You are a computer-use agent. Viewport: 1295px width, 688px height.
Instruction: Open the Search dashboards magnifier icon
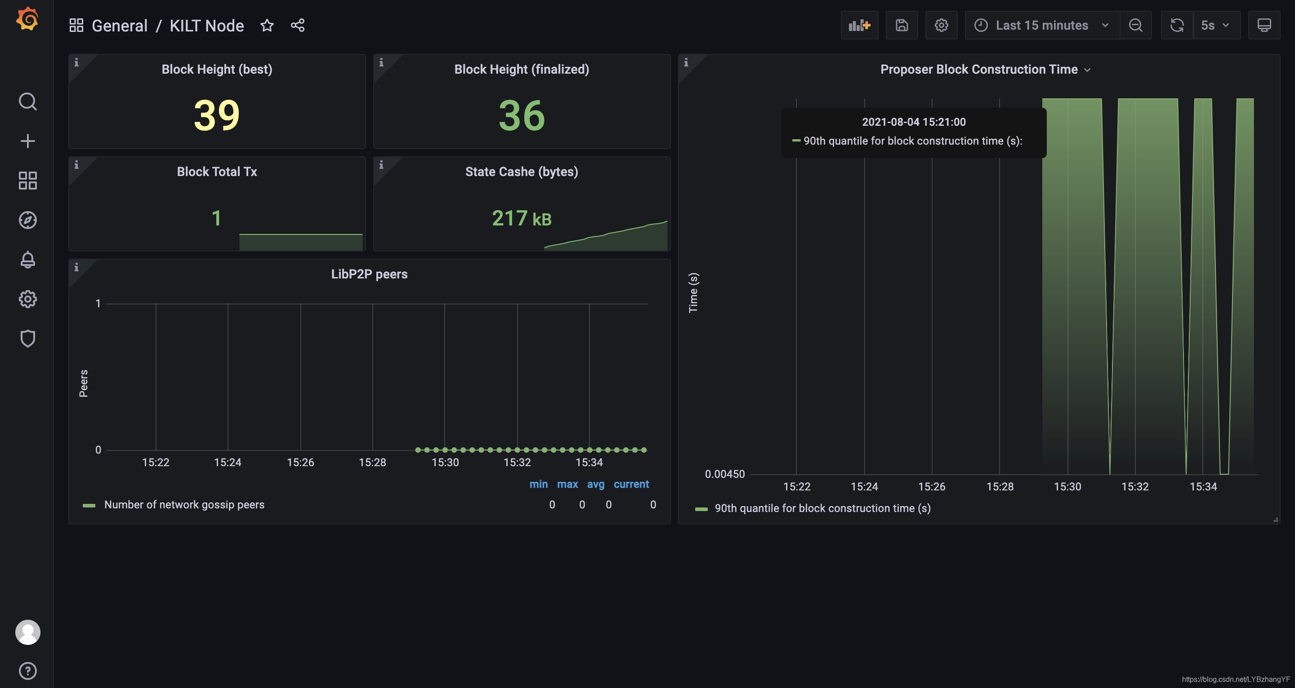point(27,101)
